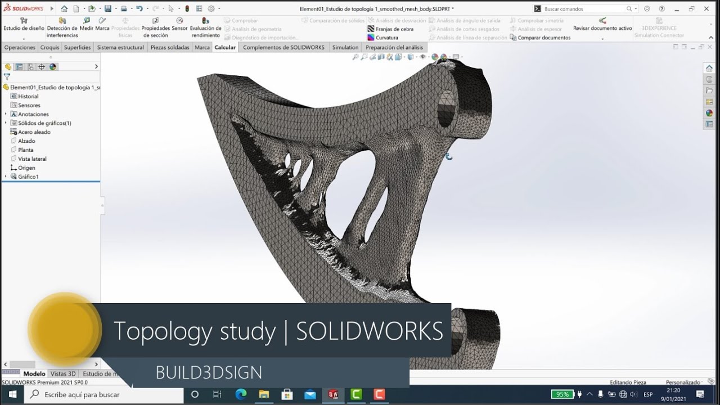Select the Historial tree item

click(24, 96)
